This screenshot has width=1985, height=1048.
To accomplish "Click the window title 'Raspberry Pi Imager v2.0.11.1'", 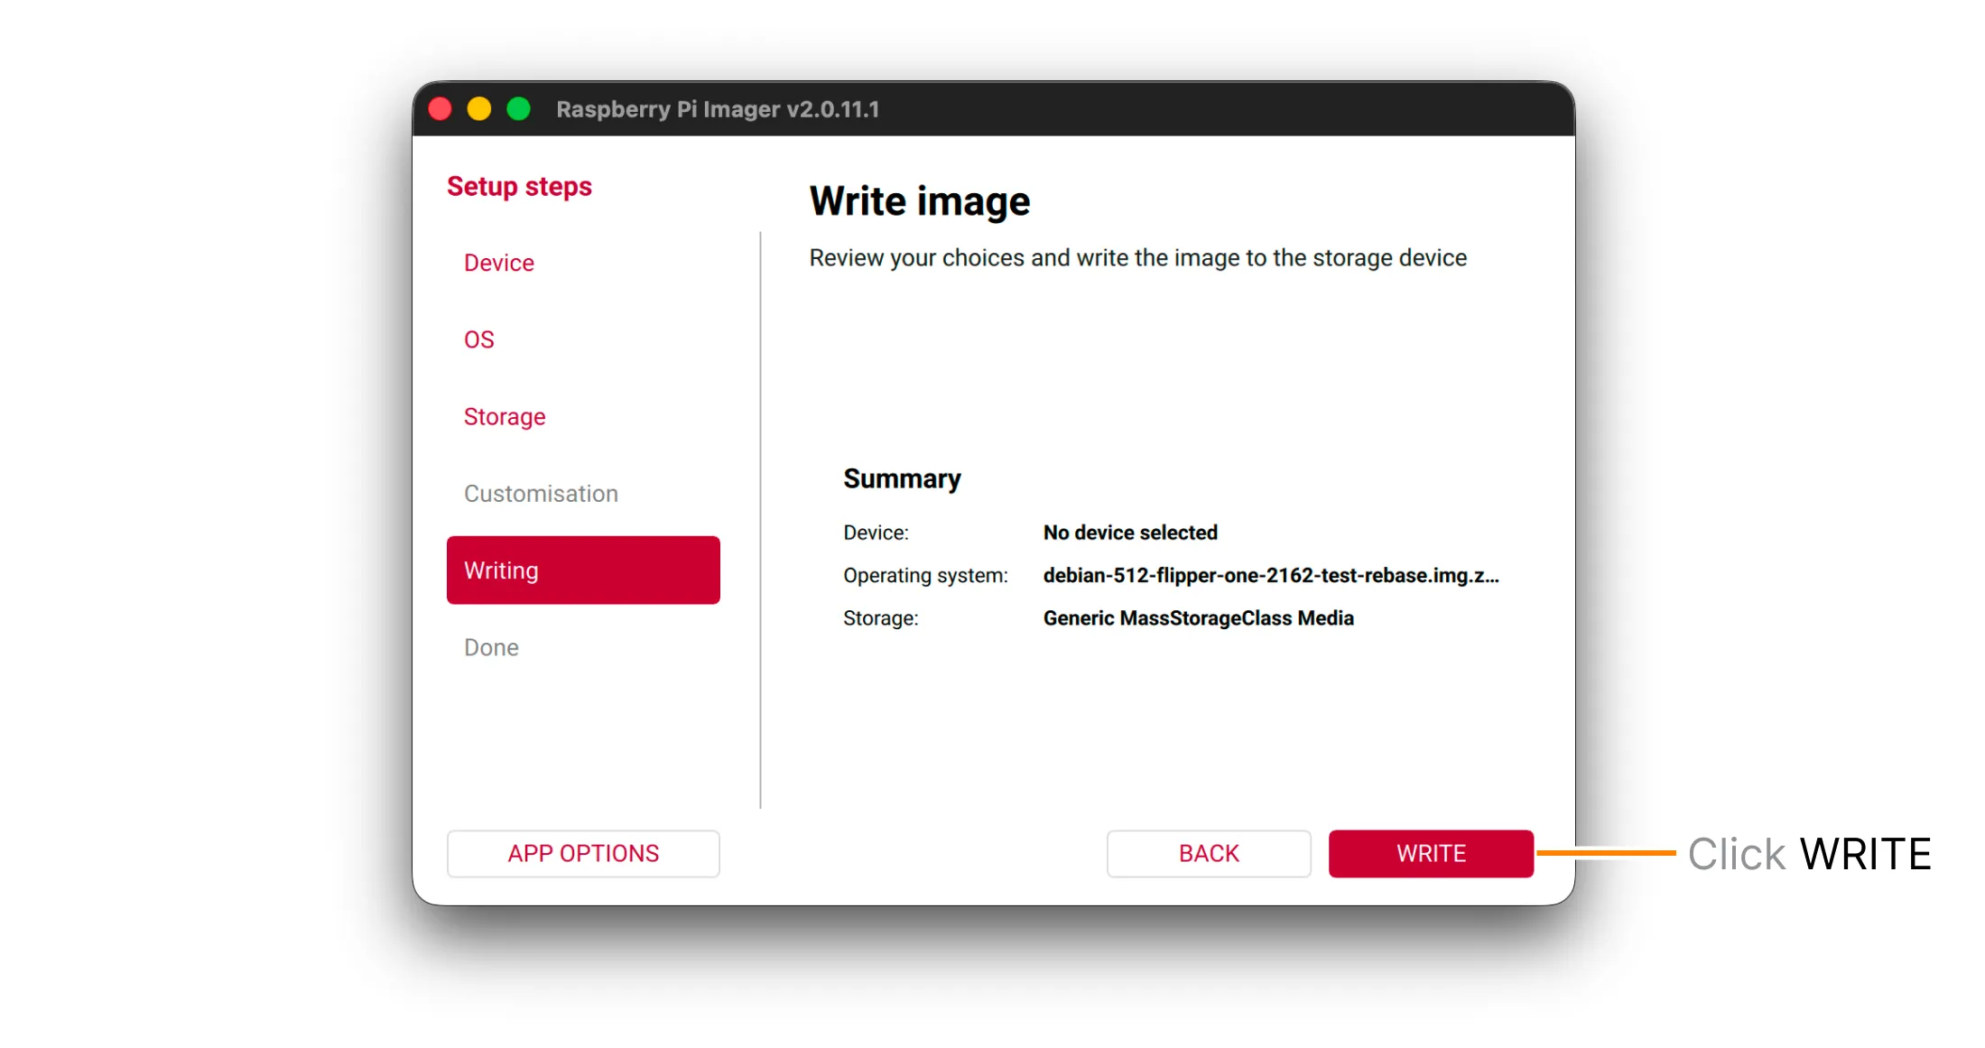I will [718, 109].
